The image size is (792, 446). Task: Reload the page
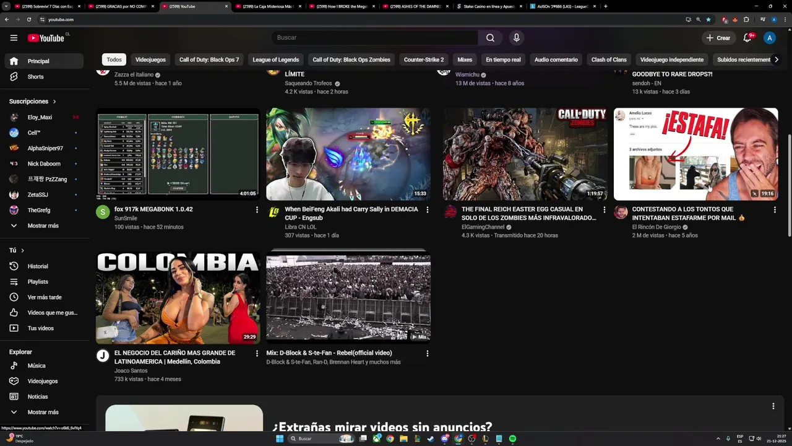(29, 19)
